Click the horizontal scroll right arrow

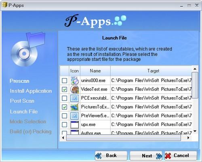click(x=188, y=138)
